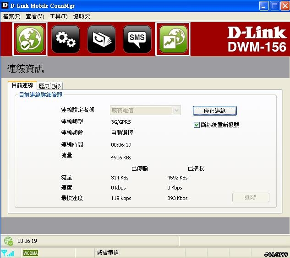This screenshot has width=290, height=258.
Task: Click the 進階 button
Action: (251, 198)
